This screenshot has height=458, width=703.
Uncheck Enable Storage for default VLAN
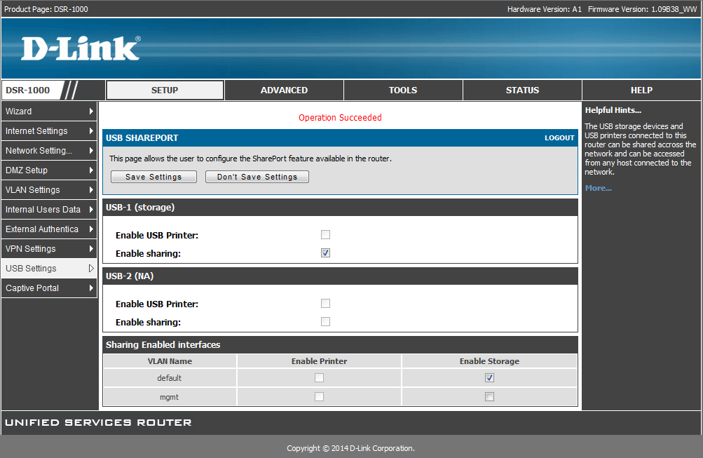tap(490, 378)
